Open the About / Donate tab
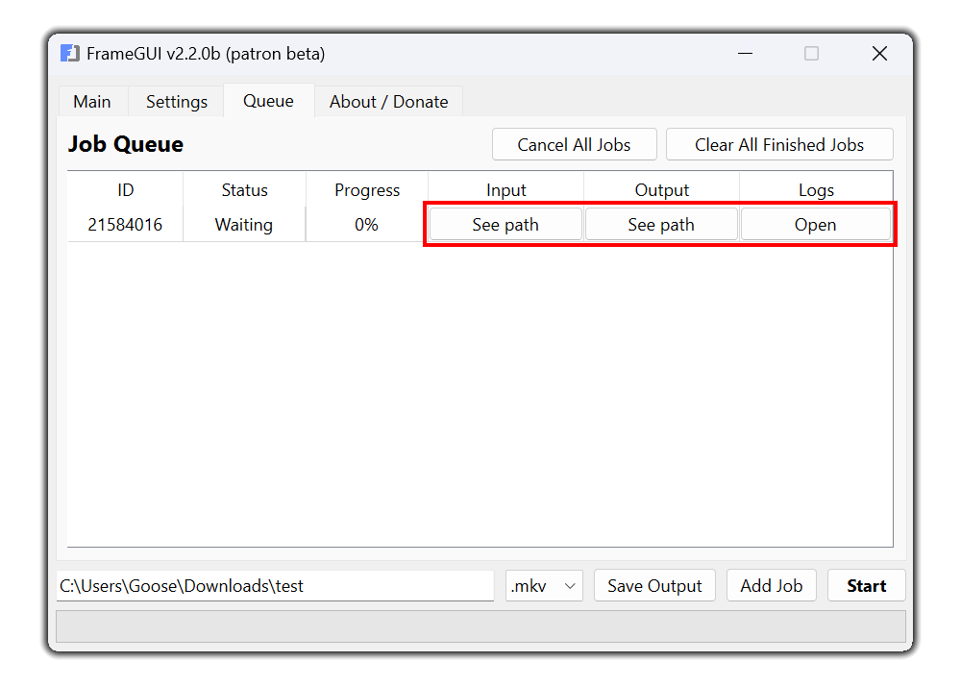 click(x=388, y=102)
